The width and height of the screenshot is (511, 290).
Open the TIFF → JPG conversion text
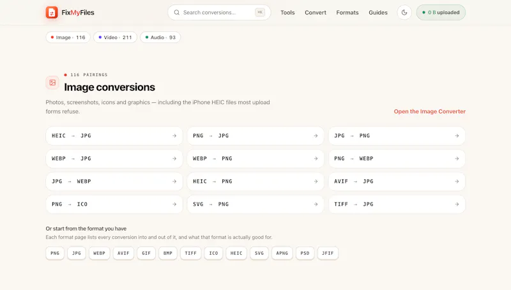(354, 204)
